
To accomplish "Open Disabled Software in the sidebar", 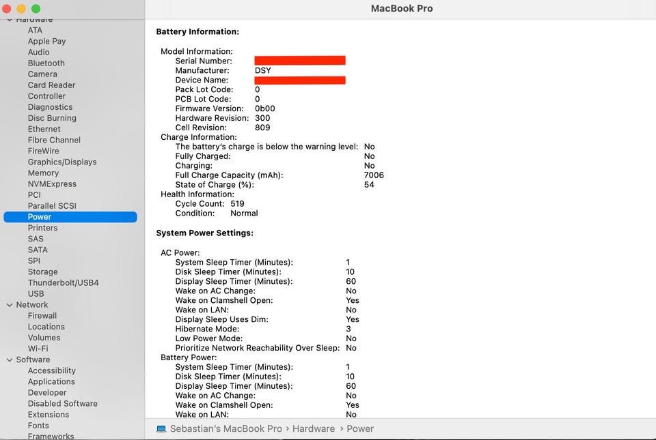I will [x=62, y=404].
